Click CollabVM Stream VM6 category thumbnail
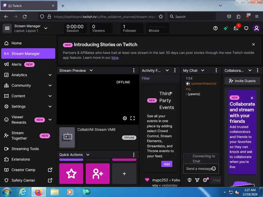263x197 pixels. pos(67,137)
